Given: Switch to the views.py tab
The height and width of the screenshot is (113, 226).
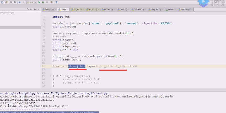Looking at the screenshot, I should tap(123, 9).
